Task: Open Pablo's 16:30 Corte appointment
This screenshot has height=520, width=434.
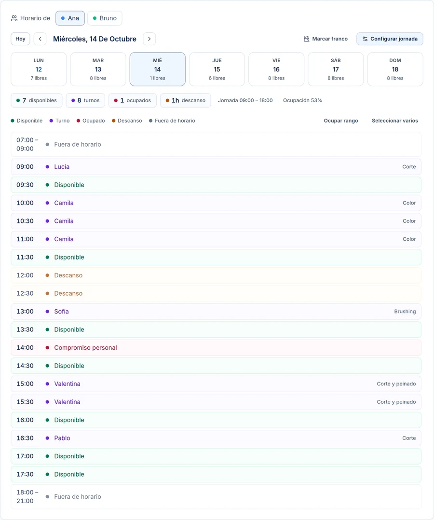Action: 216,438
